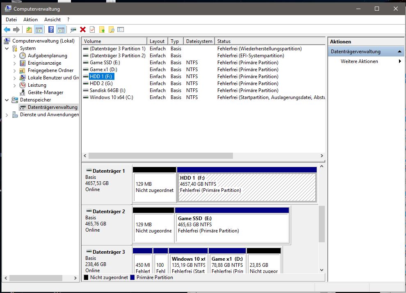Image resolution: width=406 pixels, height=293 pixels.
Task: Toggle the console tree pane icon
Action: point(39,30)
